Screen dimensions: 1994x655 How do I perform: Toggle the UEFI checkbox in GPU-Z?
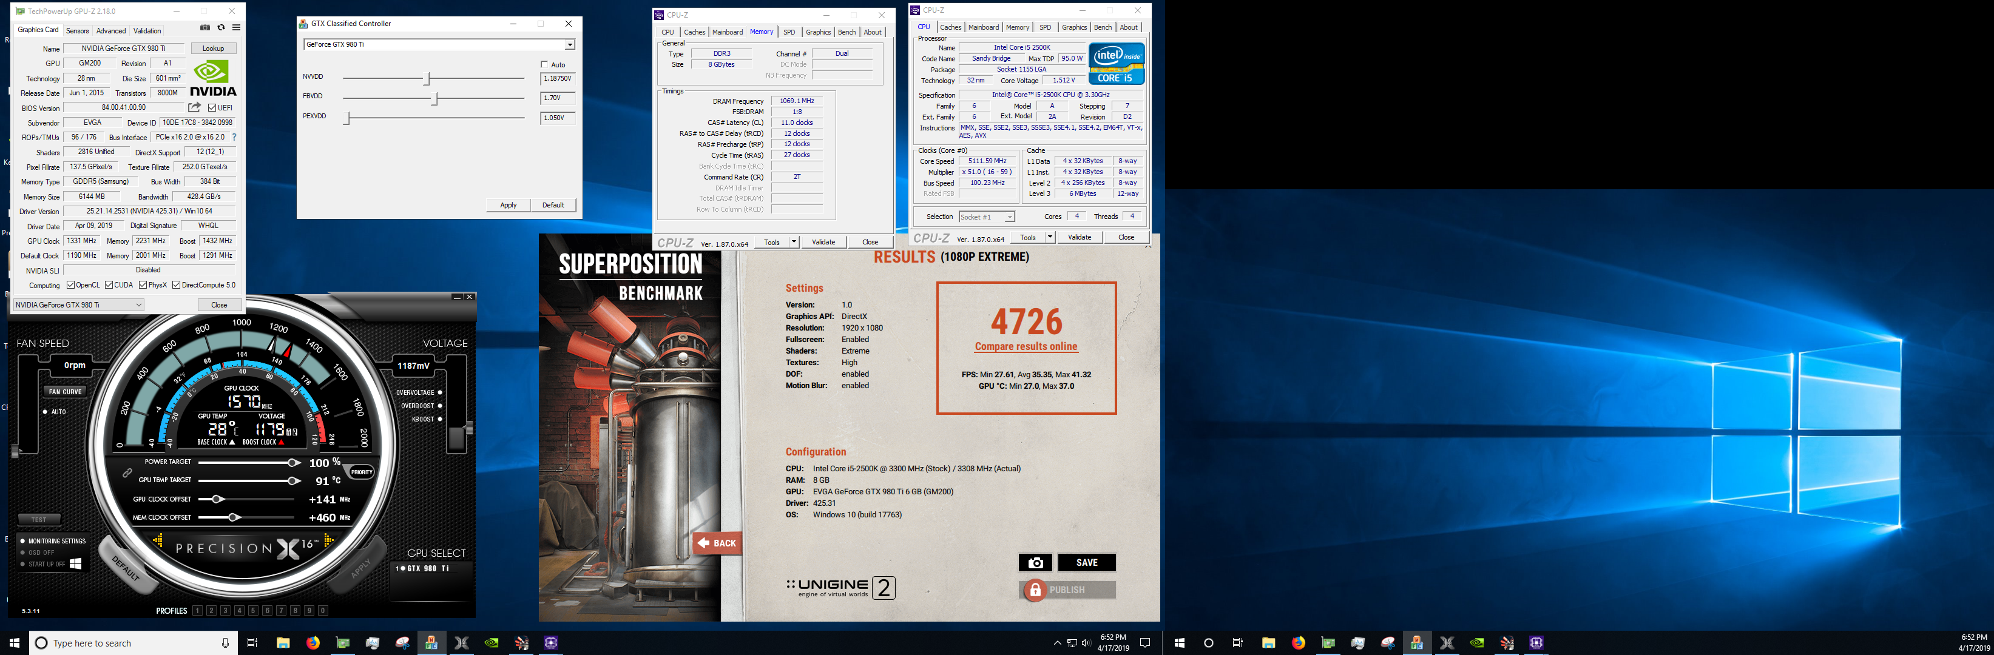click(x=212, y=107)
